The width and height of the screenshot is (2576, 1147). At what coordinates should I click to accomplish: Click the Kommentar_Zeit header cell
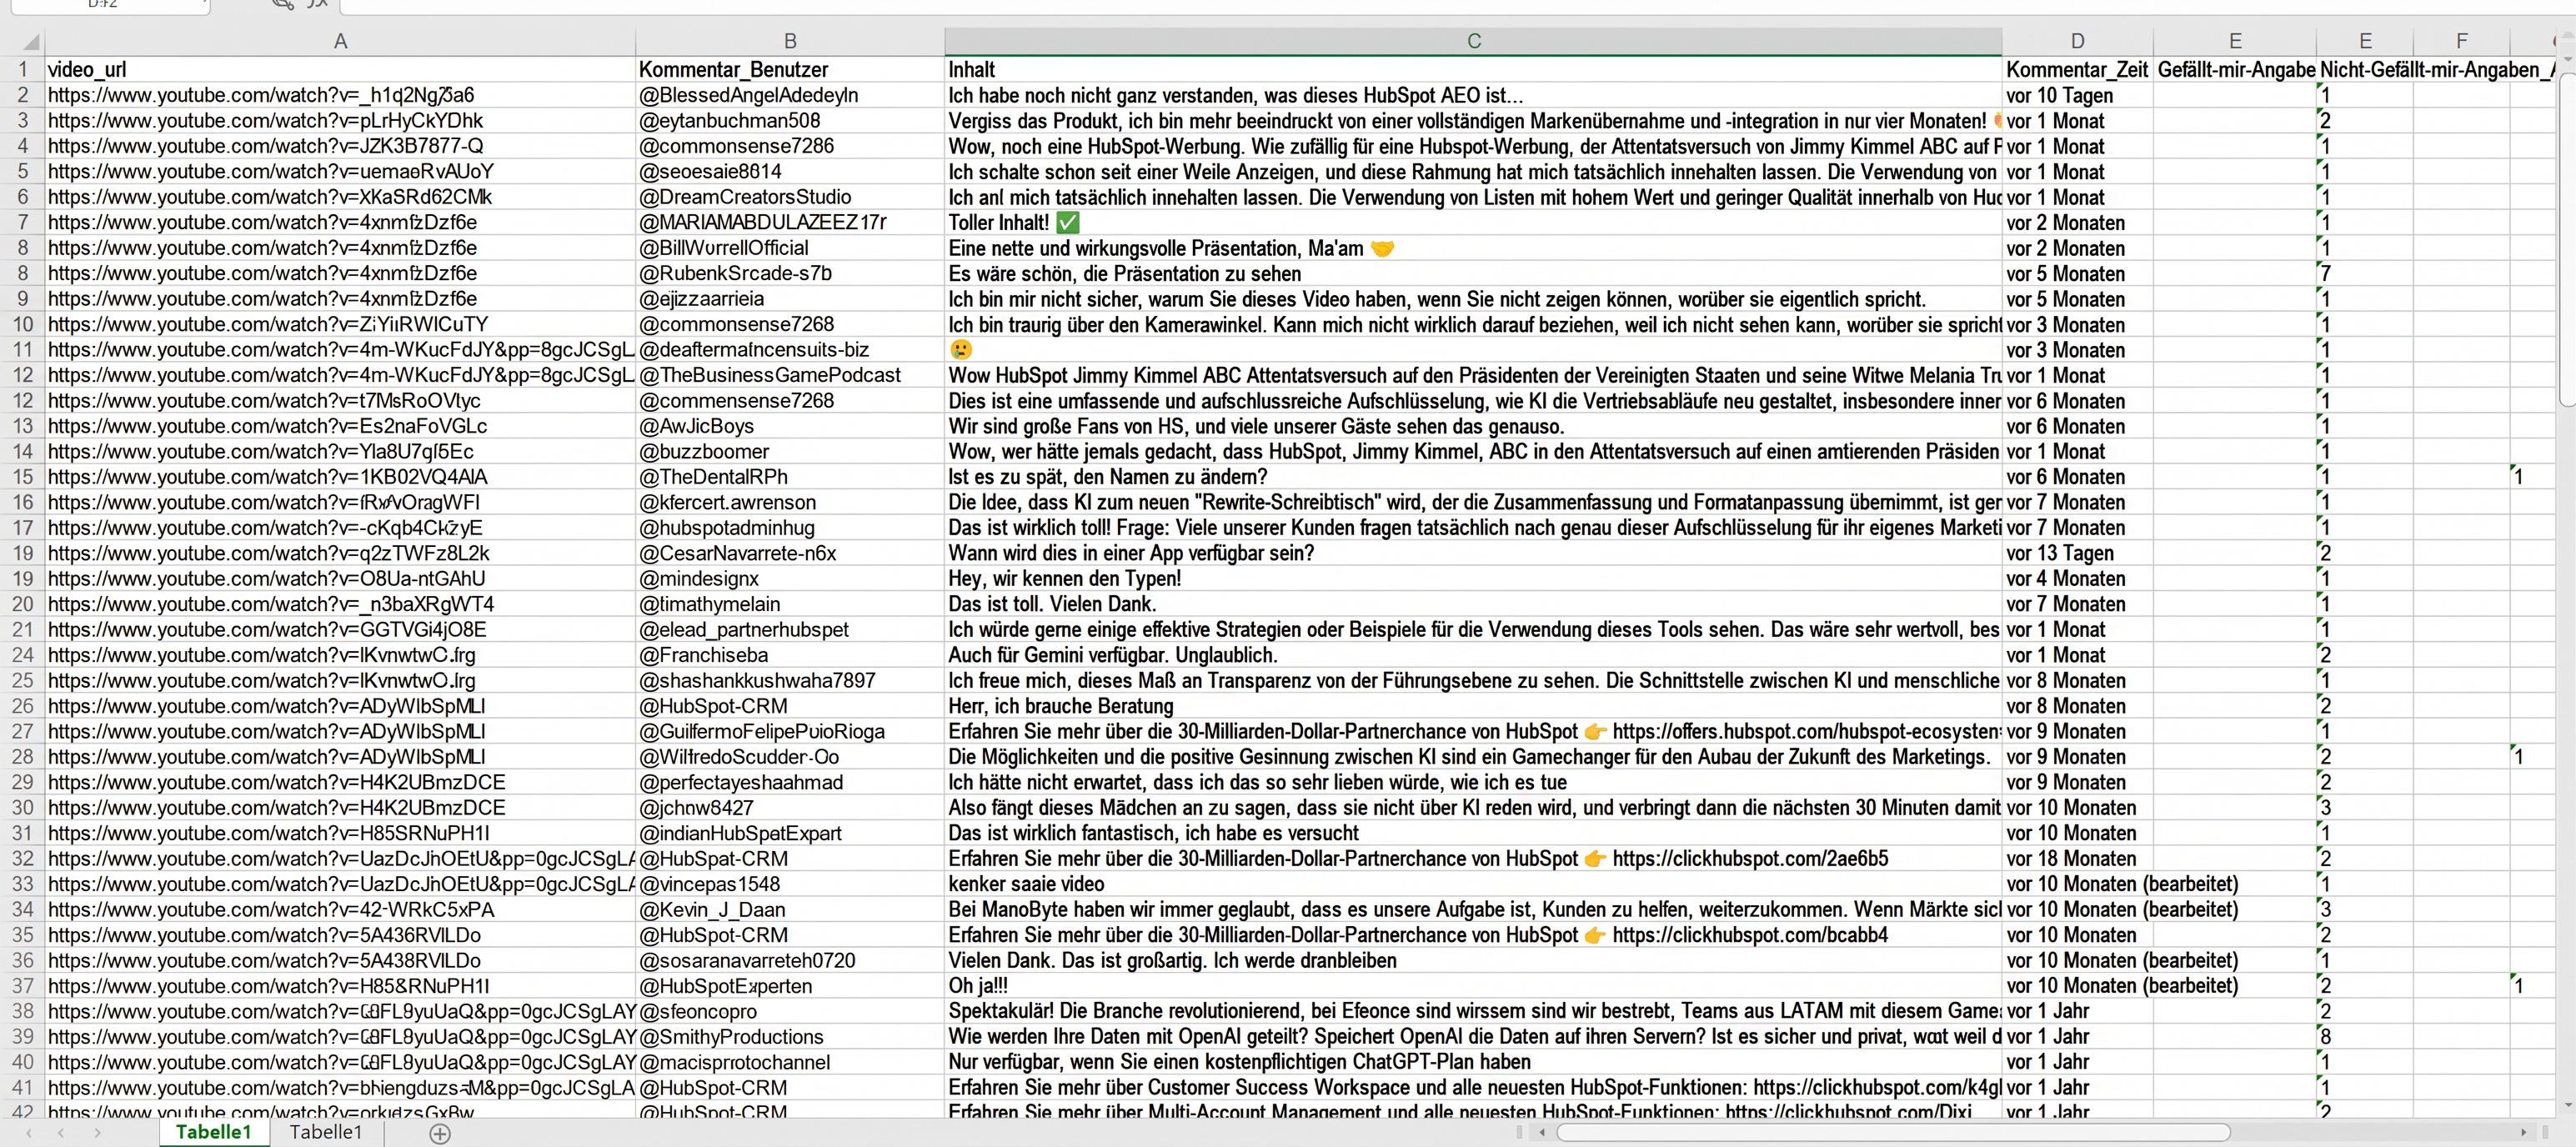2077,69
